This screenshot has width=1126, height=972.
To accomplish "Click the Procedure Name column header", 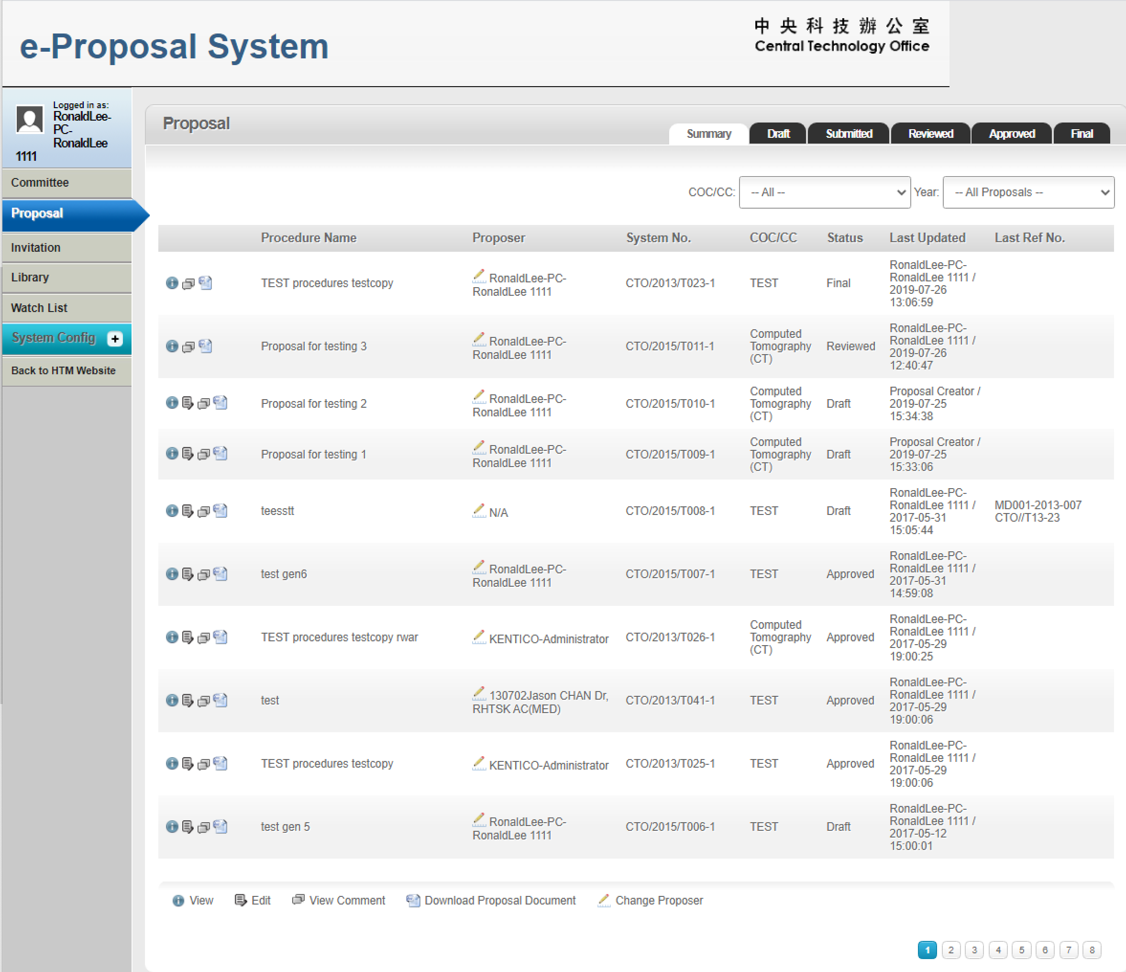I will 309,237.
